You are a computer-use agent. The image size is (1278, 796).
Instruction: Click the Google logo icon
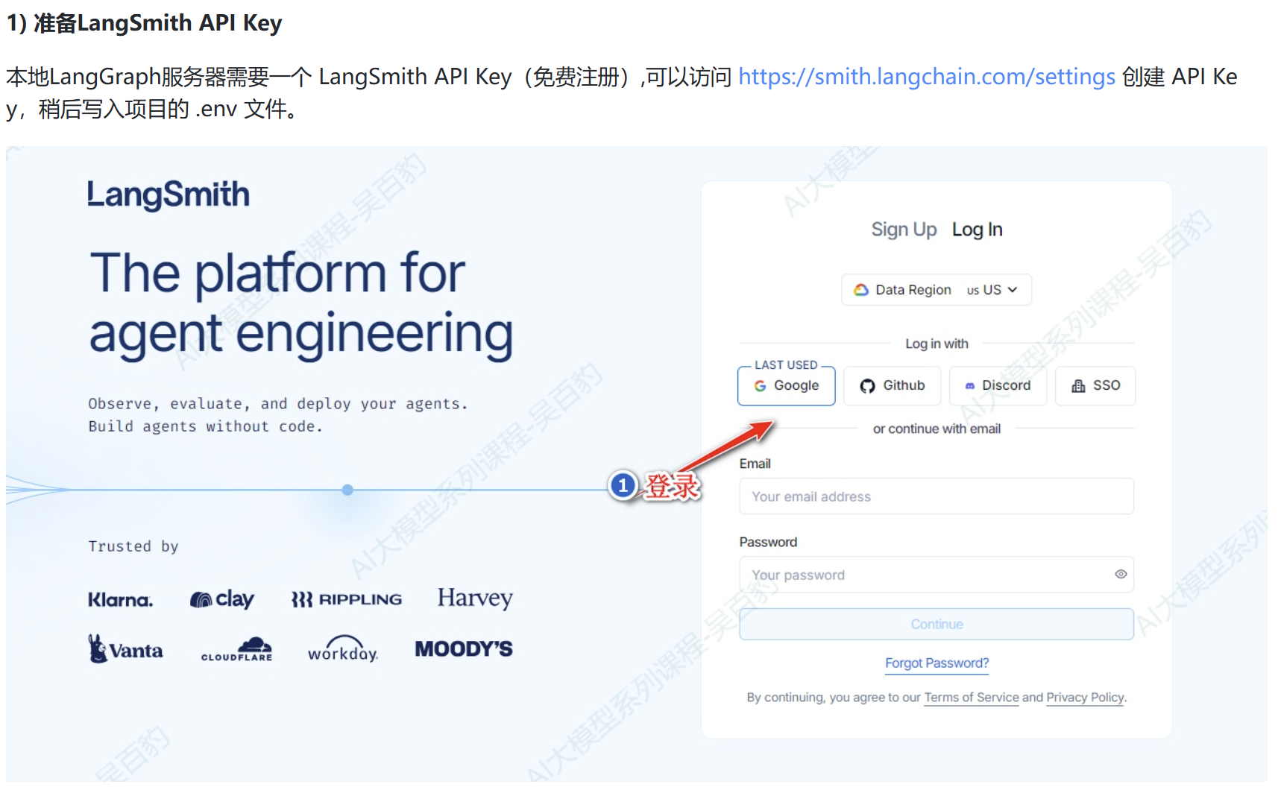760,386
